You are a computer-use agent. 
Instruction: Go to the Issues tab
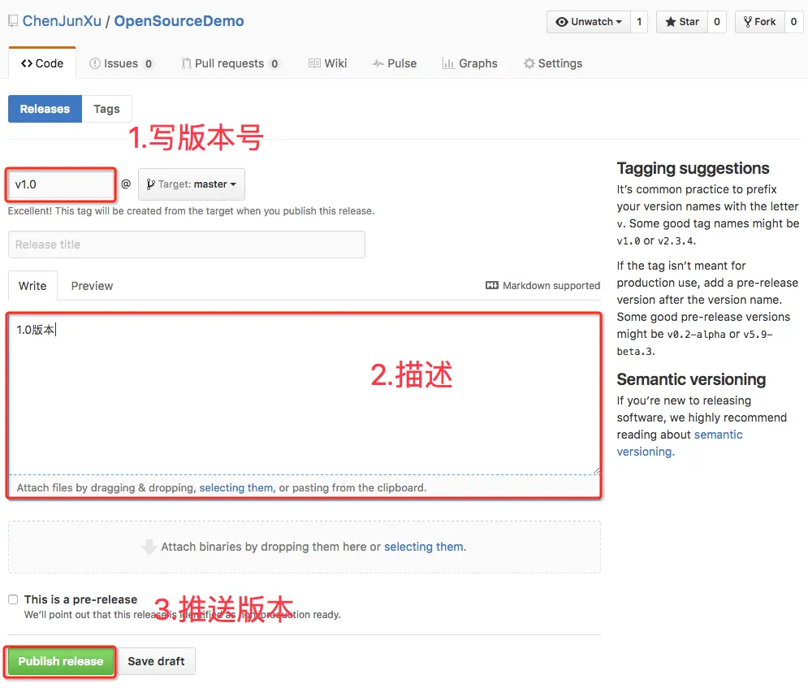coord(122,63)
